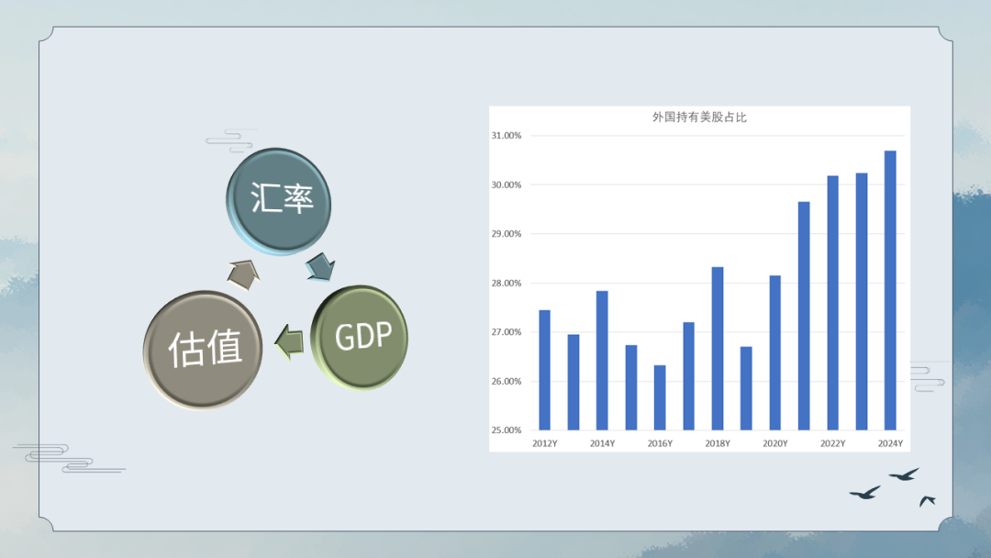Image resolution: width=991 pixels, height=558 pixels.
Task: Click the arrow from 汇率 to GDP
Action: click(x=321, y=266)
